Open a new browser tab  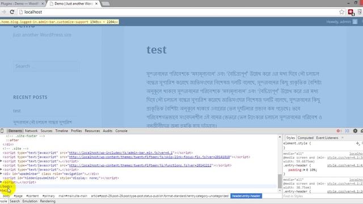pos(105,4)
